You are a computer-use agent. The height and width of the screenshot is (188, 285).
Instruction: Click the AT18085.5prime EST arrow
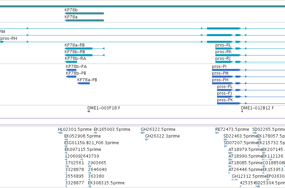point(230,166)
